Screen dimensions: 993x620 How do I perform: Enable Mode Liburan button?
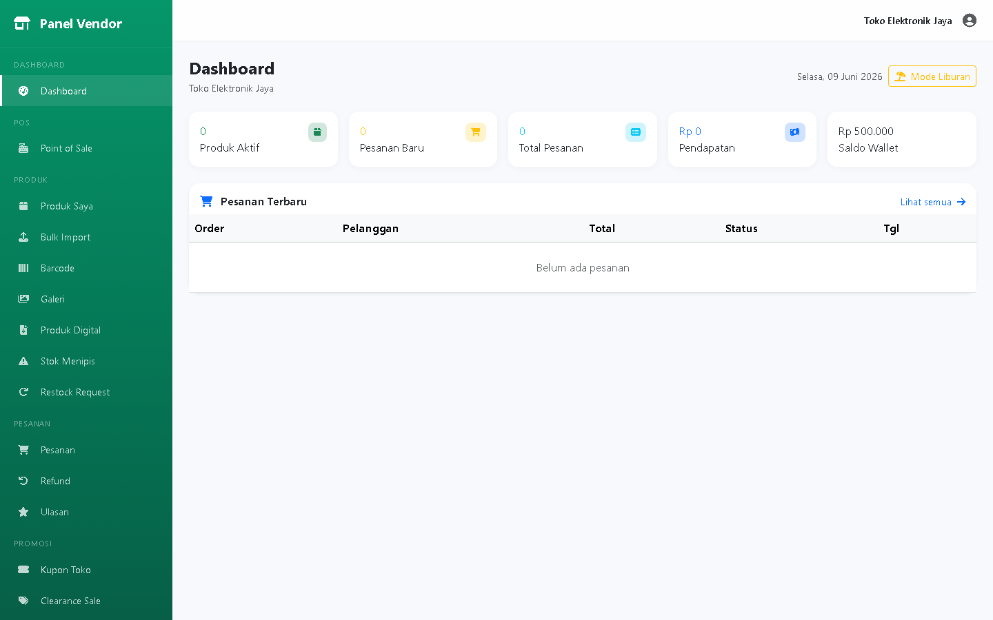[932, 76]
